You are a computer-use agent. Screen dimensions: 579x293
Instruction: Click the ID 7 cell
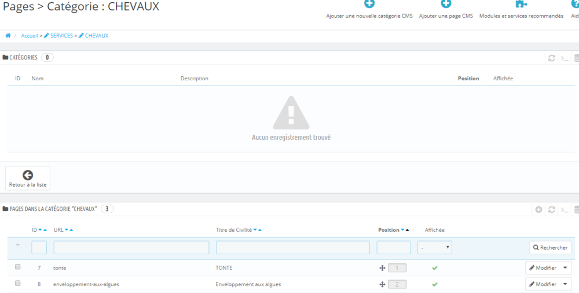tap(39, 268)
